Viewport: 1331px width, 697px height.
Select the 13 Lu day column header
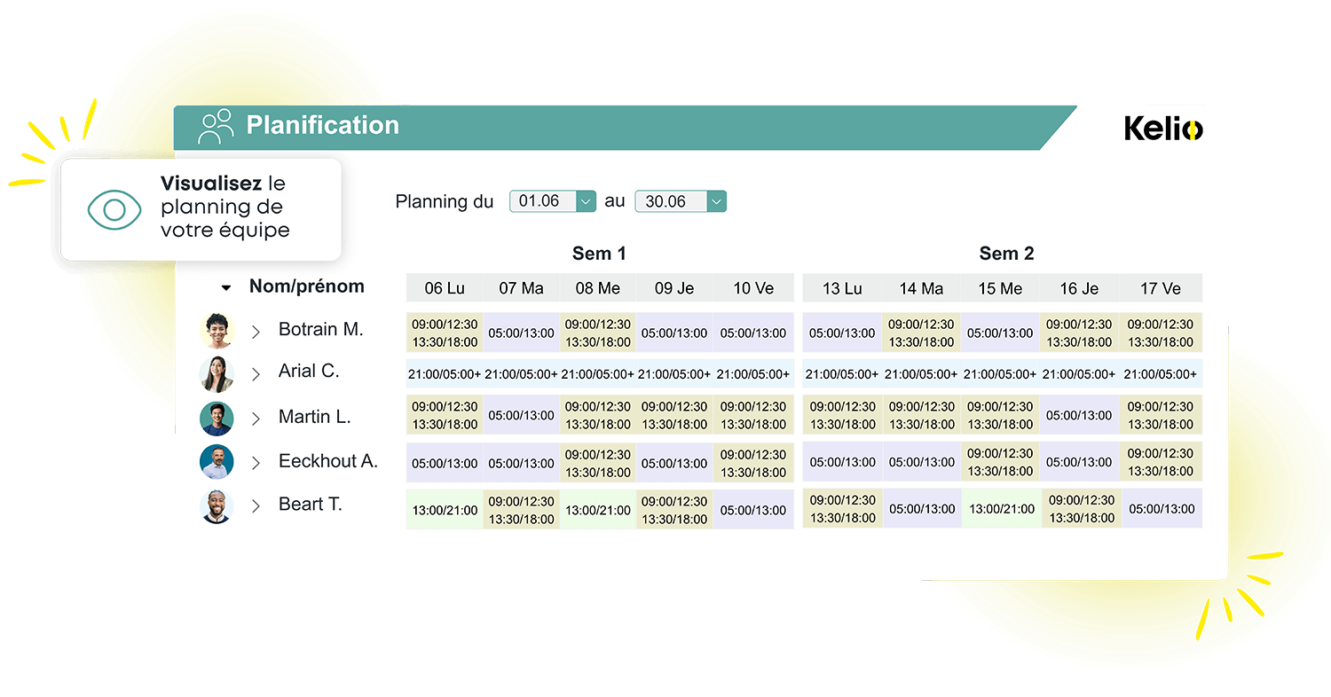click(842, 288)
